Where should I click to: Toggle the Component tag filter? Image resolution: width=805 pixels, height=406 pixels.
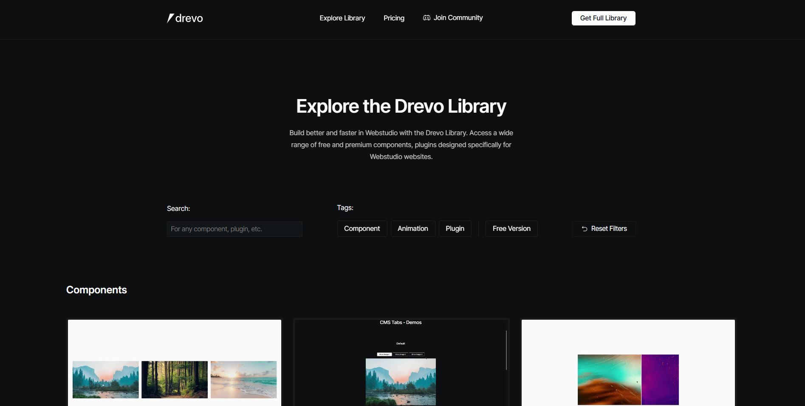(362, 228)
